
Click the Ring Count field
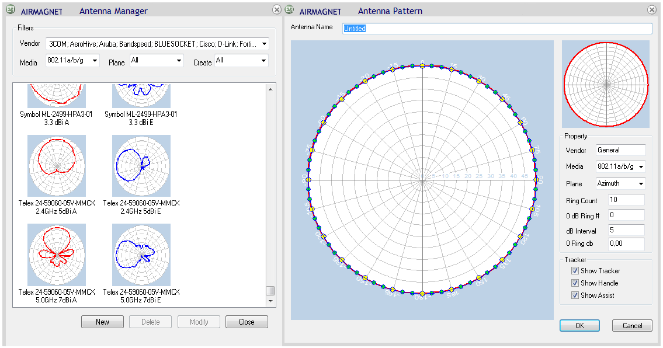[626, 200]
